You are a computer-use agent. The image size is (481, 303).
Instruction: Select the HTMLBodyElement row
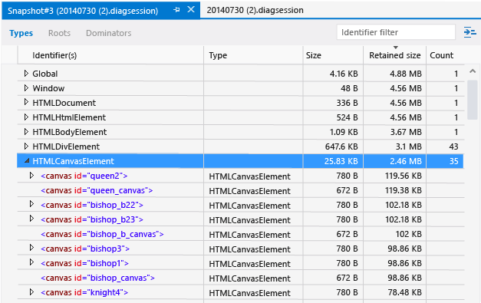(x=241, y=132)
